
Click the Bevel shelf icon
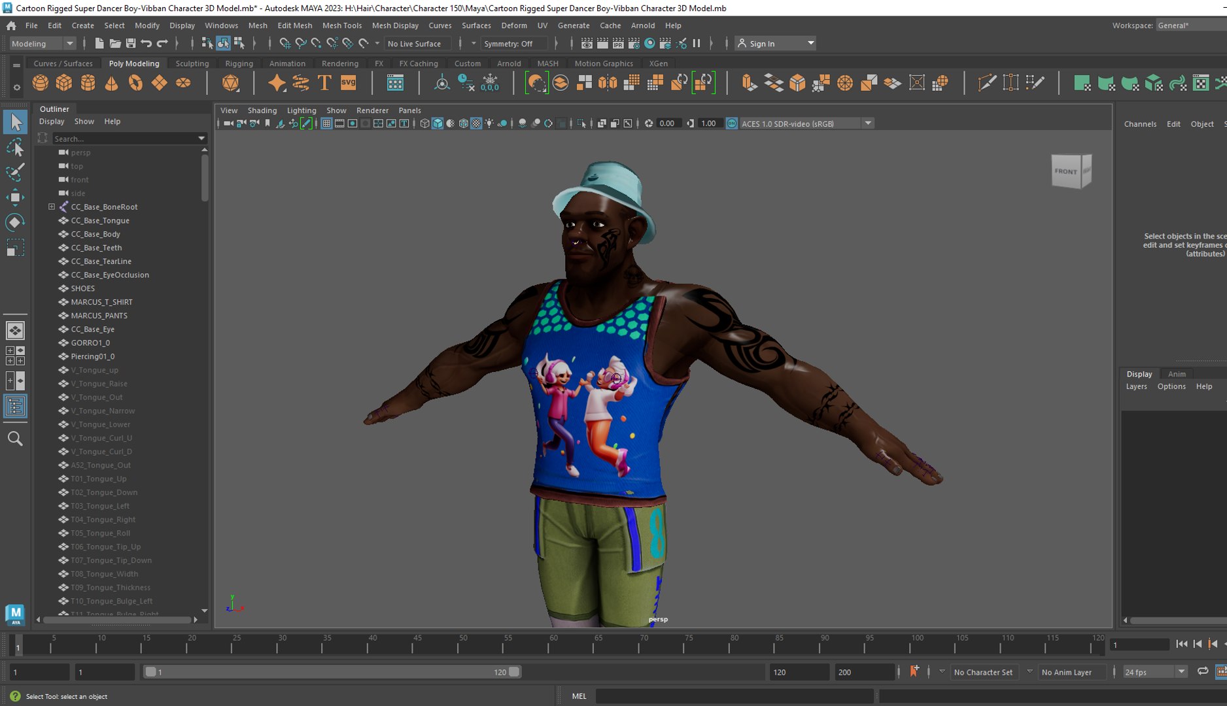[x=797, y=83]
